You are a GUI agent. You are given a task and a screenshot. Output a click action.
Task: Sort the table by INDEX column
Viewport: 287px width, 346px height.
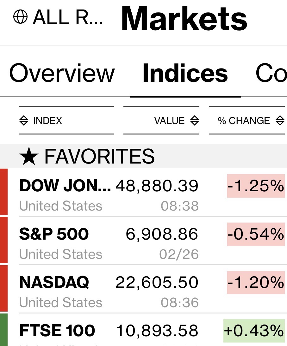pyautogui.click(x=47, y=121)
